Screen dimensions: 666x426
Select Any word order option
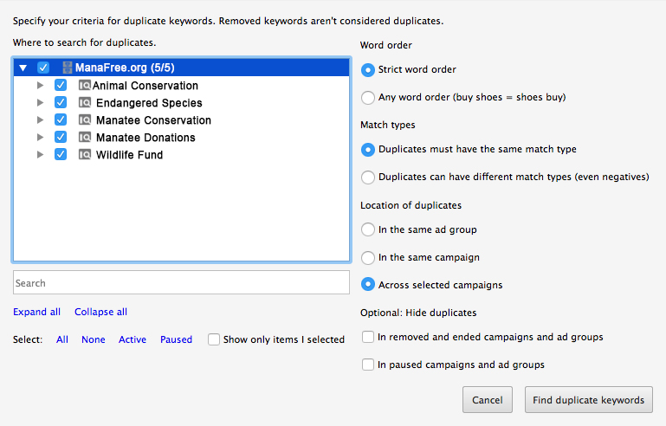(x=368, y=97)
